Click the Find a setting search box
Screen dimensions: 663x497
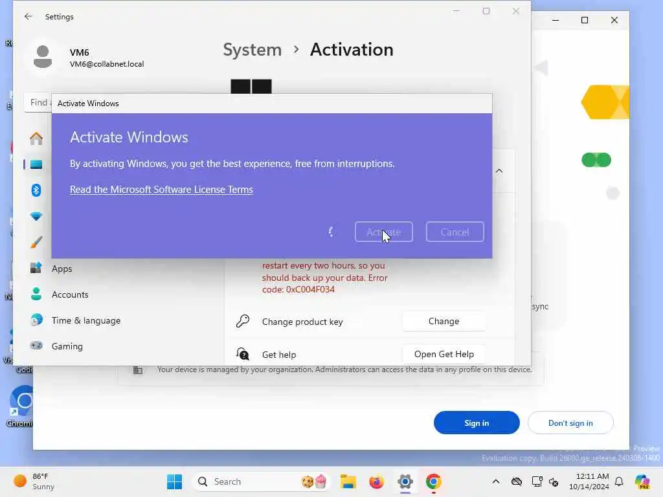pyautogui.click(x=38, y=103)
